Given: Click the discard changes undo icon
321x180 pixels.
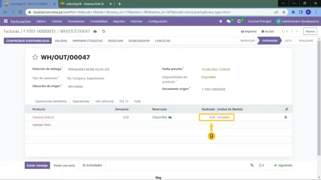Looking at the screenshot, I should (x=103, y=32).
